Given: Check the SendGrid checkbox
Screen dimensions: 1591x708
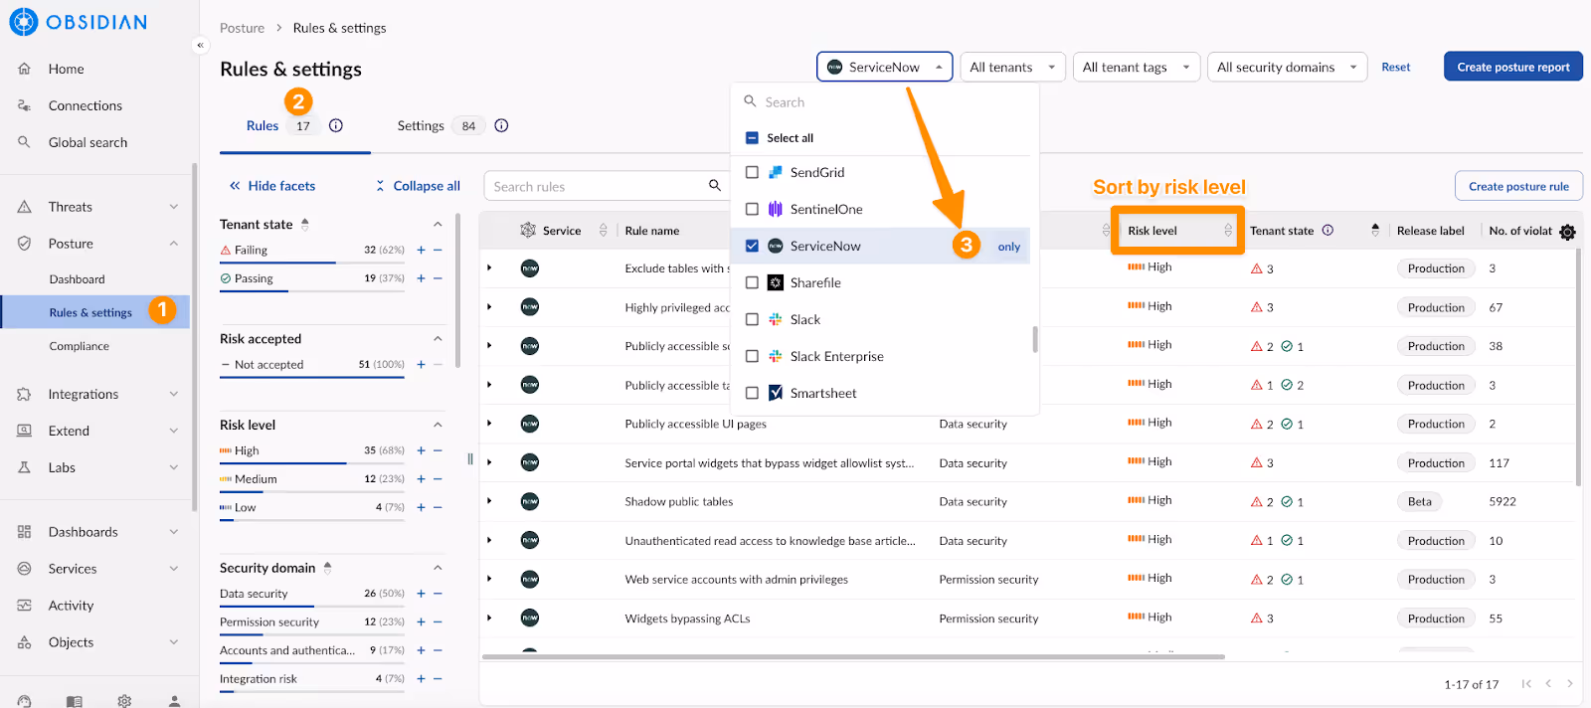Looking at the screenshot, I should (x=752, y=172).
